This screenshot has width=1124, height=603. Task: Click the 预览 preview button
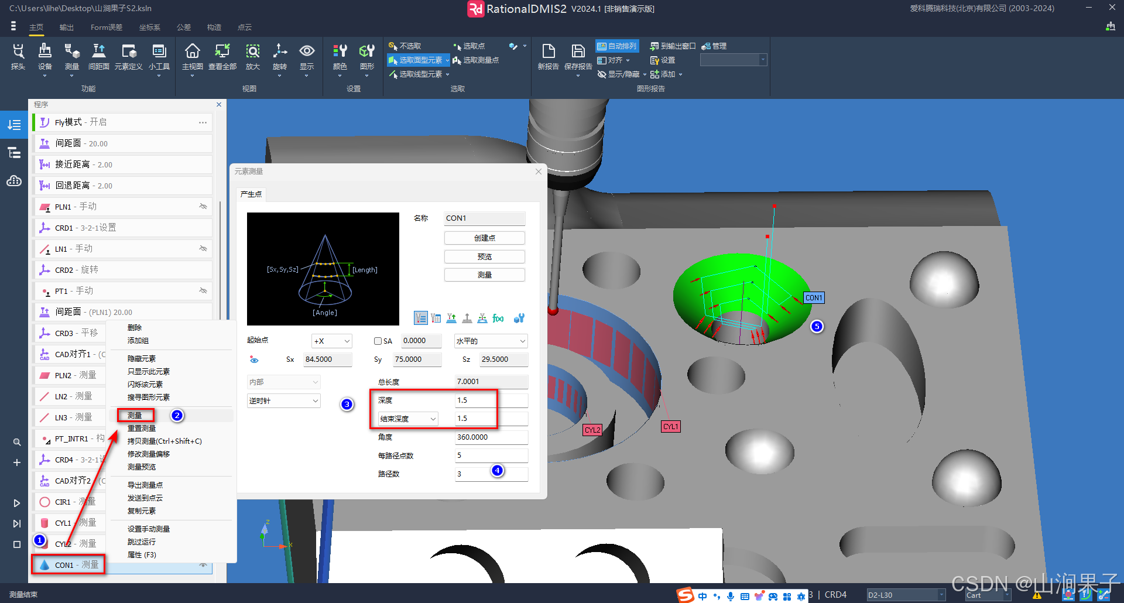point(485,256)
